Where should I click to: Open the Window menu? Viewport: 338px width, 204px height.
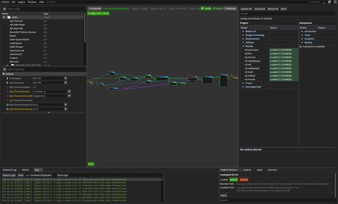click(32, 2)
